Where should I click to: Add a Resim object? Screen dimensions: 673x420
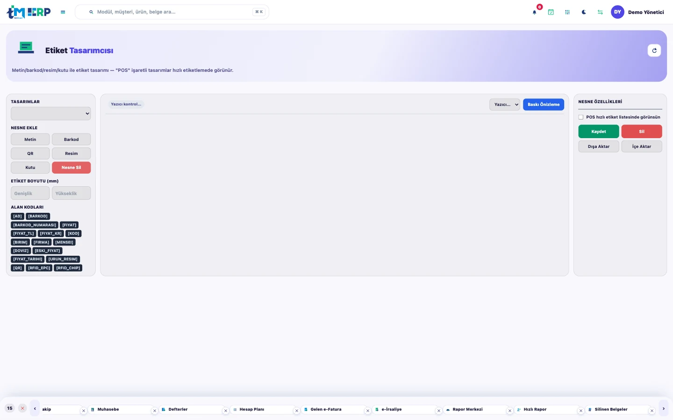coord(72,154)
